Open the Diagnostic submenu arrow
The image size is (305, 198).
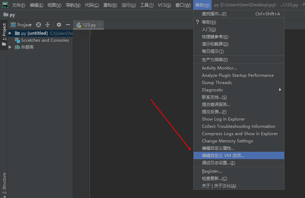(280, 90)
